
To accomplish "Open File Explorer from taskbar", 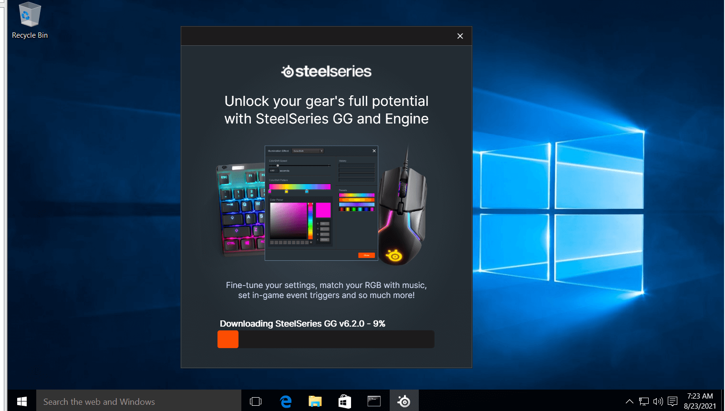I will pos(315,401).
